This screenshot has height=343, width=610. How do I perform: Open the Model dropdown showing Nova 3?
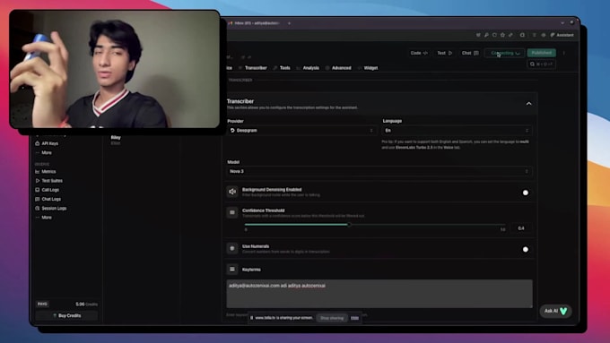pos(379,171)
